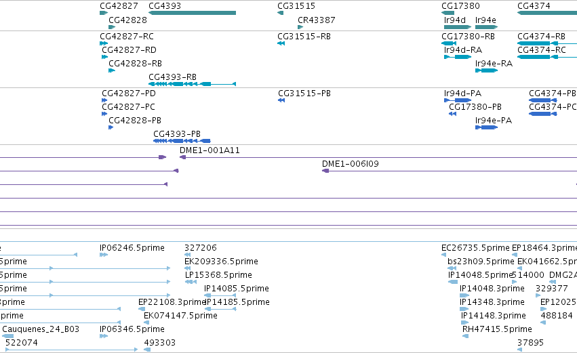Click the EK209336.5prime EST label
577x353 pixels.
click(221, 262)
